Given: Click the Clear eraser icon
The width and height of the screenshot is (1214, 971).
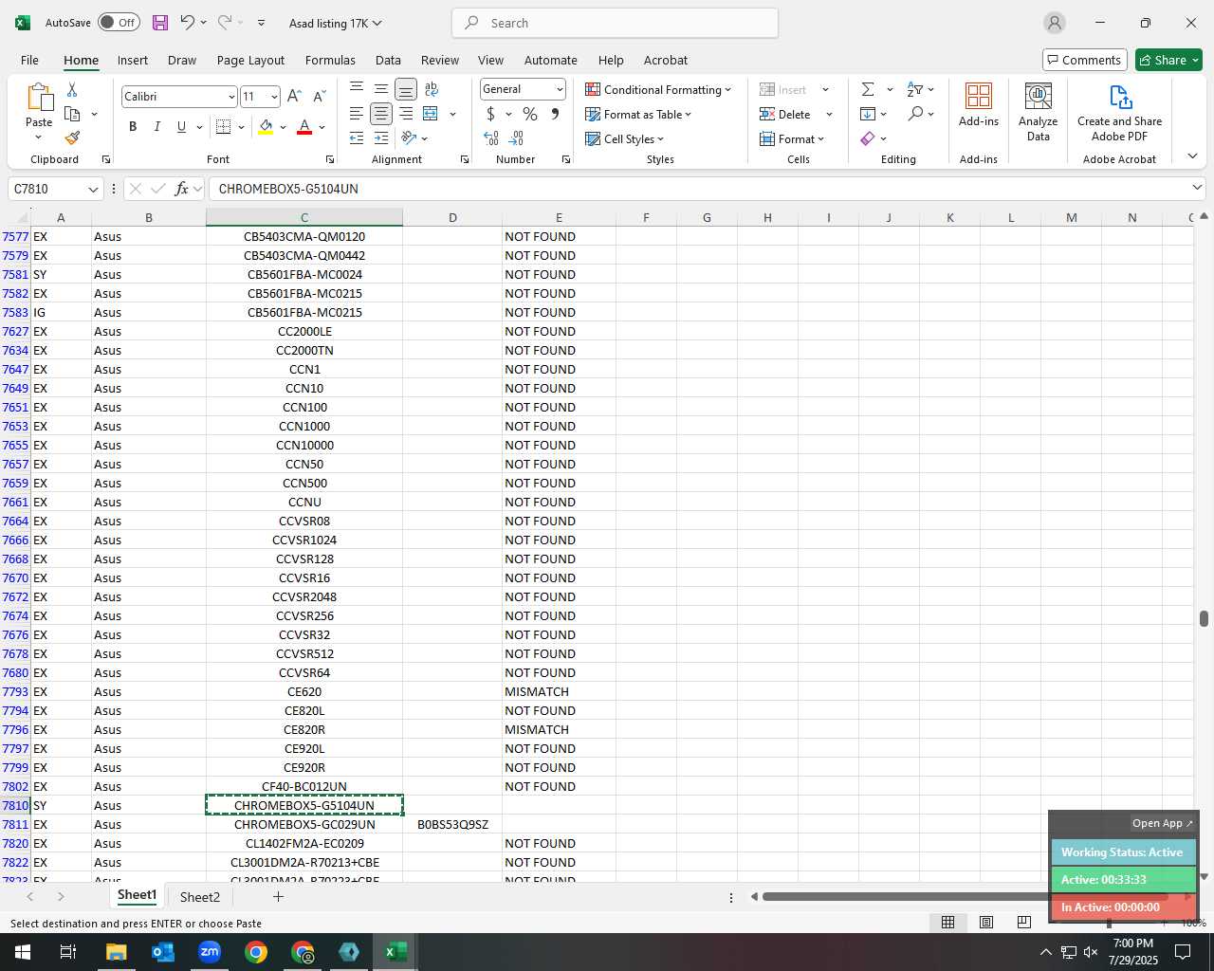Looking at the screenshot, I should [868, 138].
